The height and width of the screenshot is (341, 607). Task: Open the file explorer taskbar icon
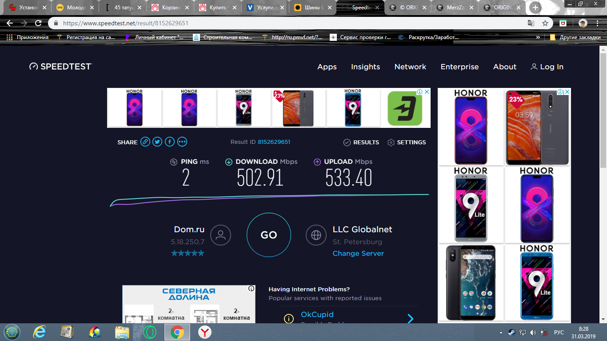coord(122,332)
